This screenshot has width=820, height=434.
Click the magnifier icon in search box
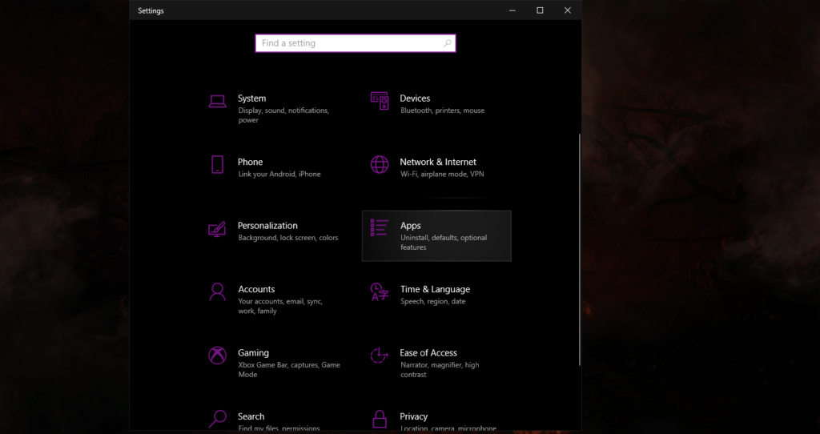(x=447, y=43)
